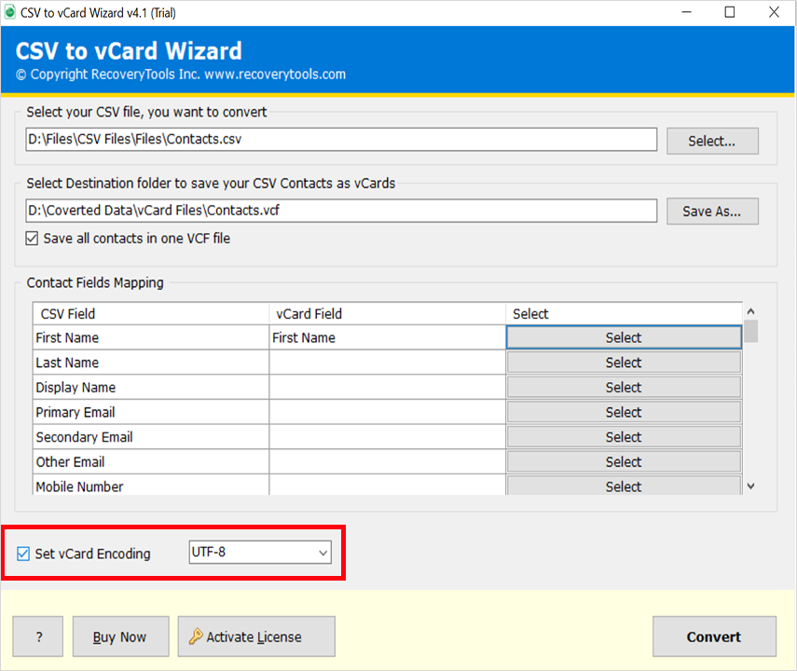Click the vCard Field column header
This screenshot has width=797, height=671.
point(388,314)
